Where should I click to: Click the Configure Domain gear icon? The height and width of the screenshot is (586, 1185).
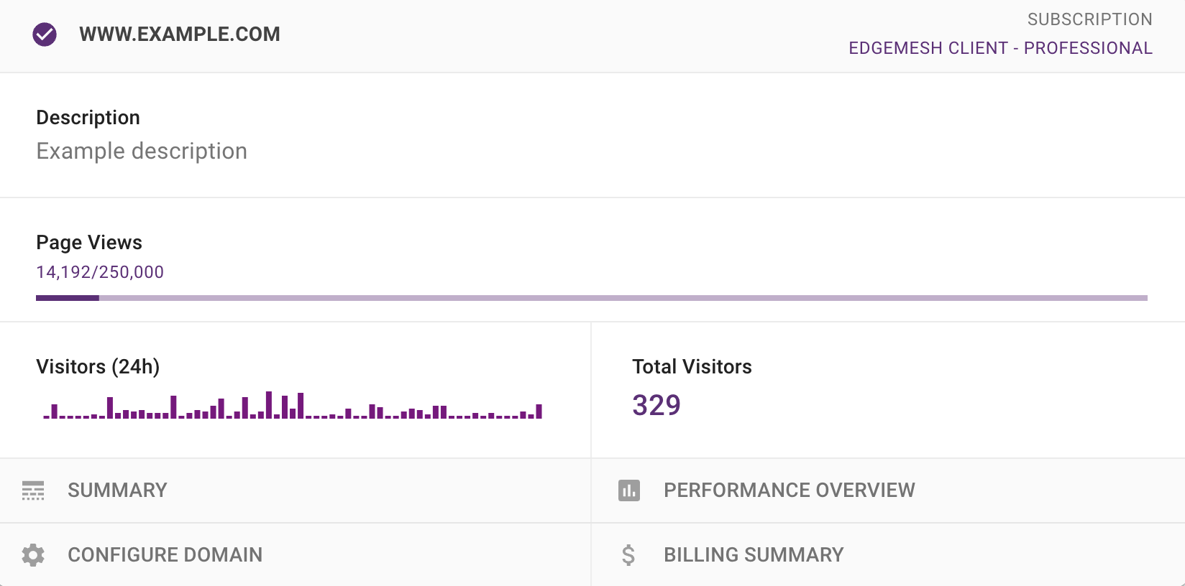33,555
